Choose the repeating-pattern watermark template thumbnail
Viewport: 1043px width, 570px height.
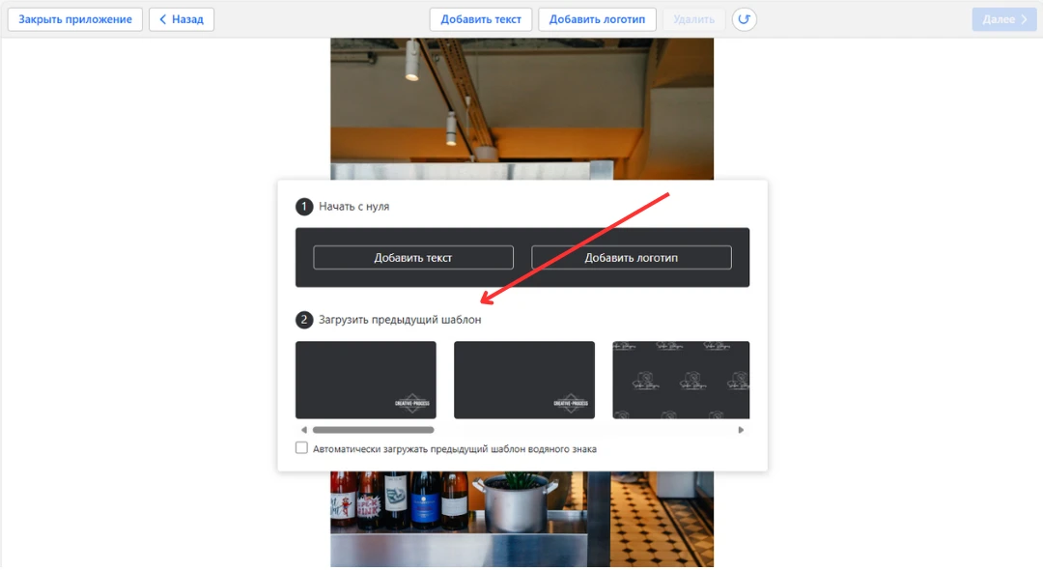[x=681, y=380]
